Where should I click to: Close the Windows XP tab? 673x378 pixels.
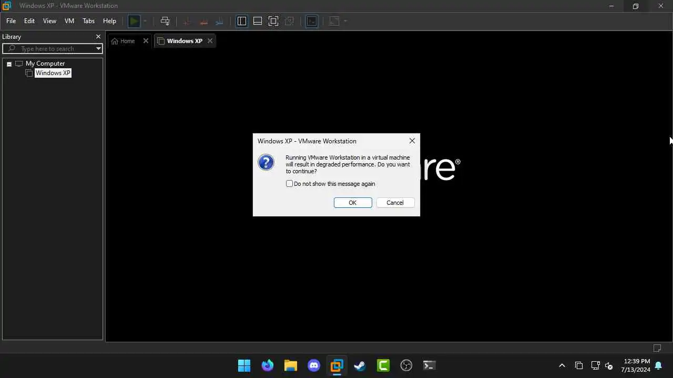click(210, 41)
